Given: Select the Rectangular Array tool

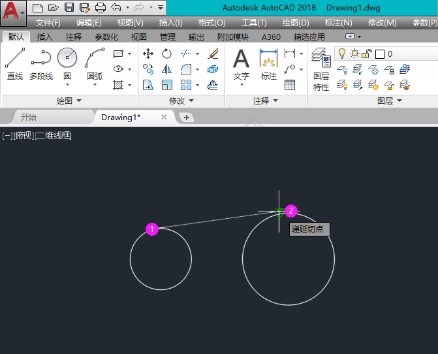Looking at the screenshot, I should (x=186, y=85).
